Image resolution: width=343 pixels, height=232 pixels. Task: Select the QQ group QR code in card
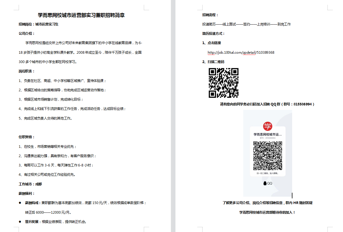point(268,155)
